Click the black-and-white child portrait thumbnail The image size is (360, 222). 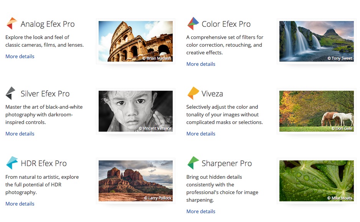tap(135, 111)
